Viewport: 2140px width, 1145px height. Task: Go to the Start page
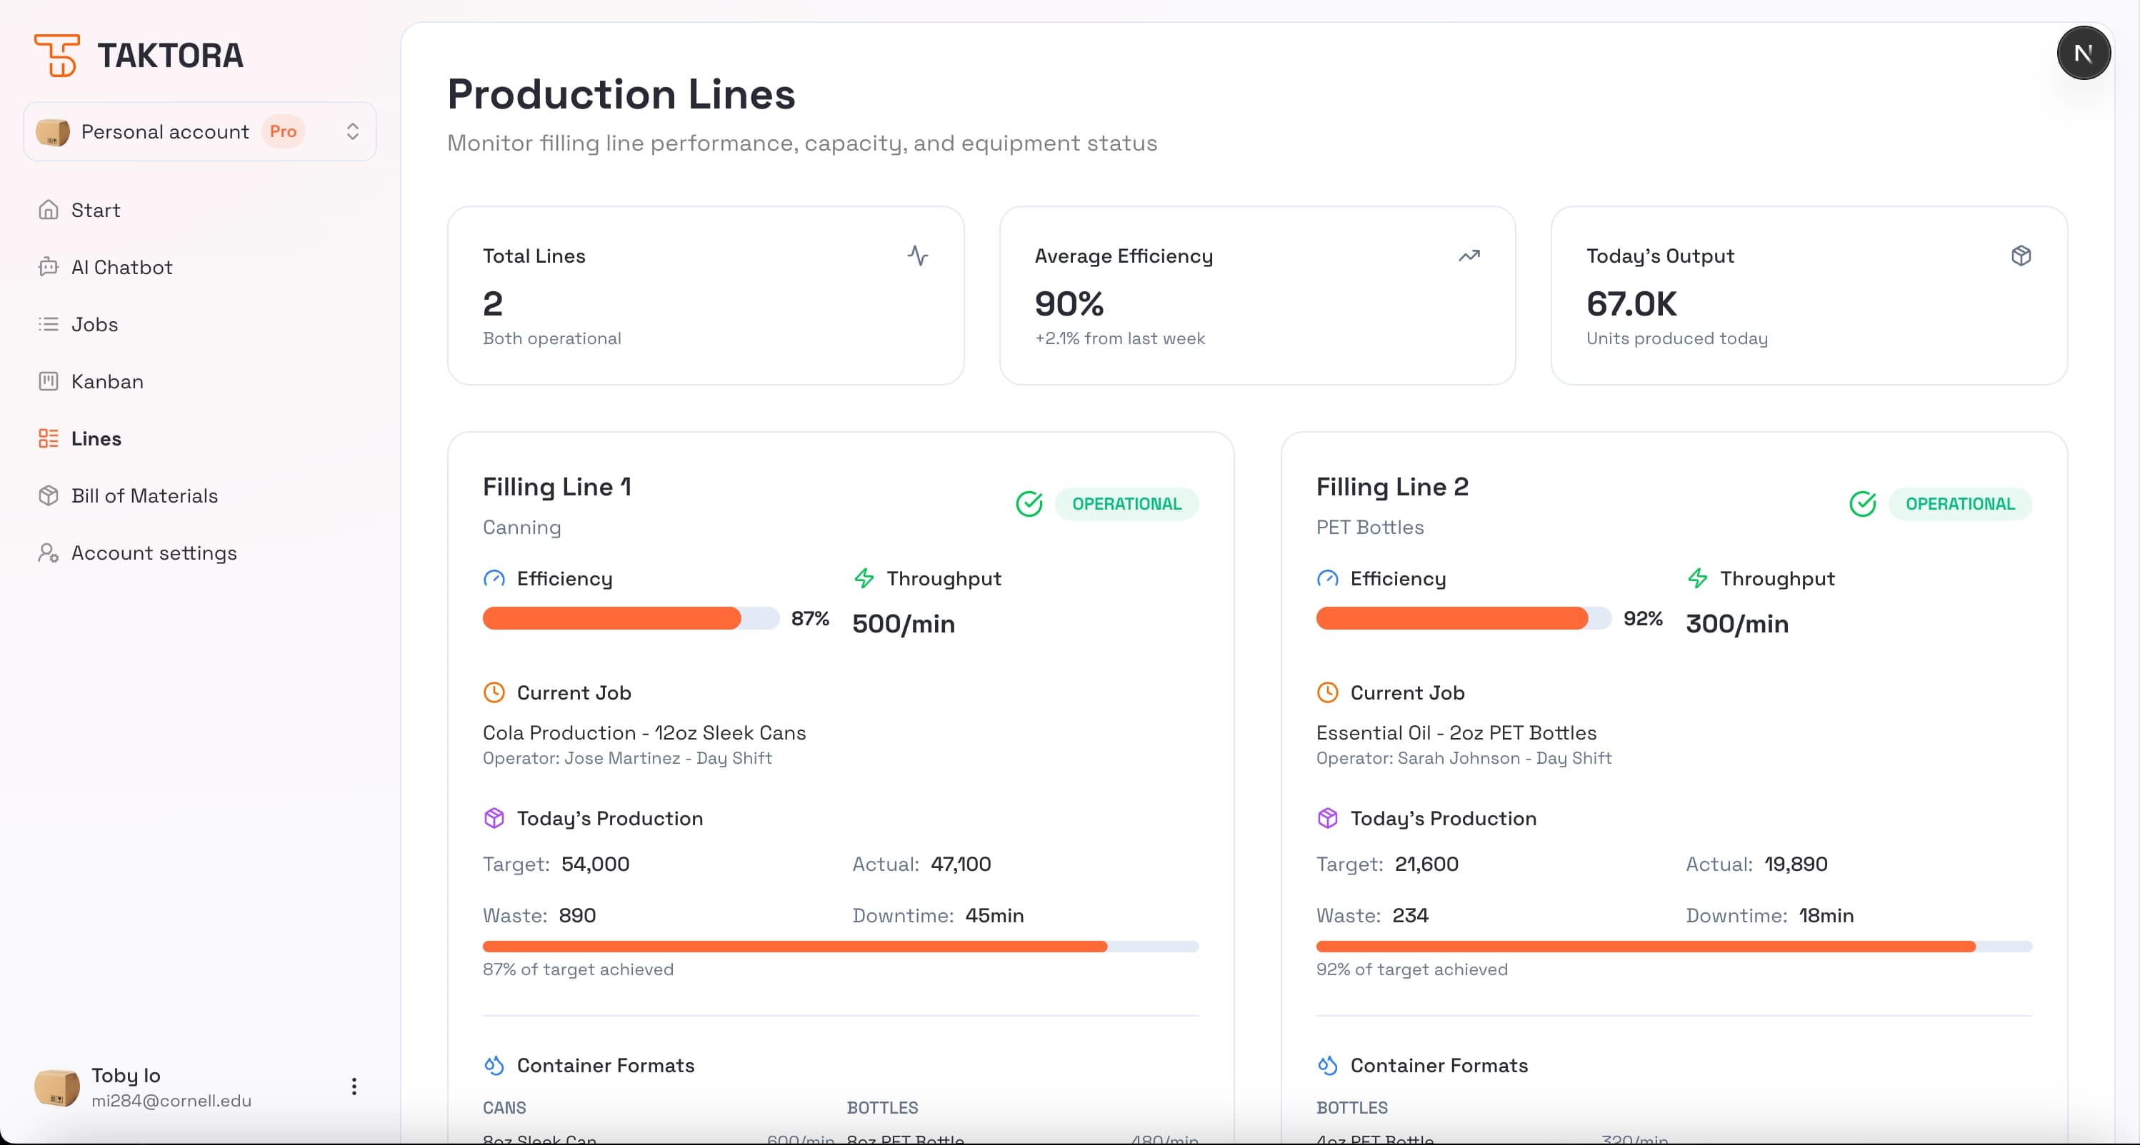pos(95,210)
